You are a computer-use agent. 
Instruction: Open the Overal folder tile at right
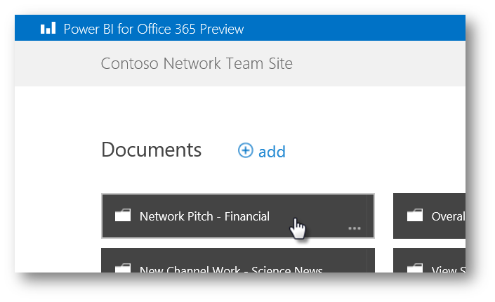pyautogui.click(x=429, y=216)
